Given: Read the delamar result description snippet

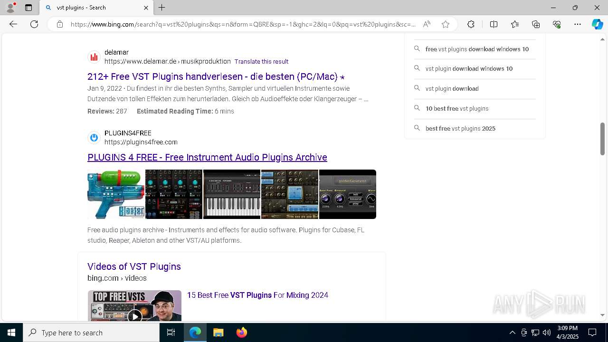Looking at the screenshot, I should tap(228, 94).
